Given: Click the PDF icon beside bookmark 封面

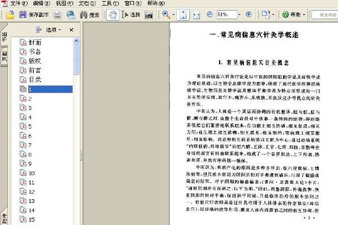Looking at the screenshot, I should (23, 42).
